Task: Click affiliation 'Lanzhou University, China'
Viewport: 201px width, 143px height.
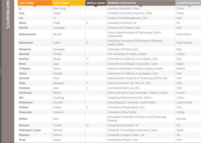Action: [x=123, y=8]
